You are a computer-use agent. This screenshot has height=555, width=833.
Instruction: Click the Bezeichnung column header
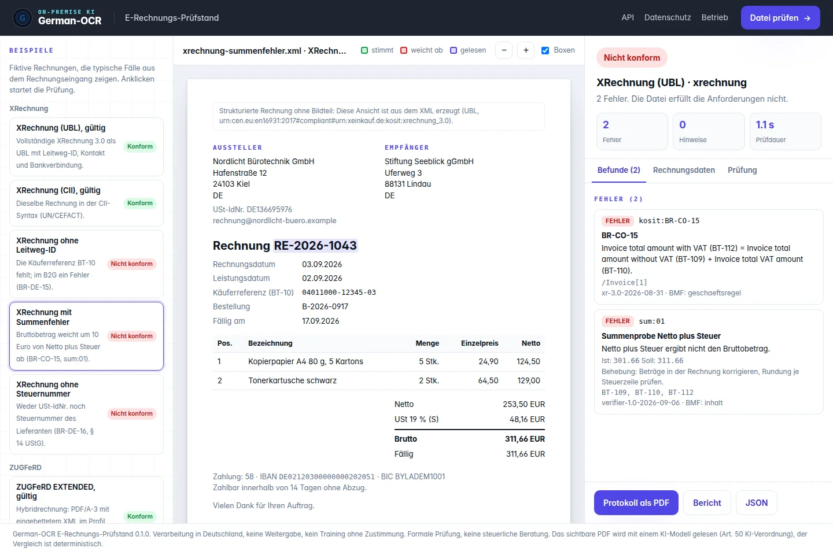point(270,343)
